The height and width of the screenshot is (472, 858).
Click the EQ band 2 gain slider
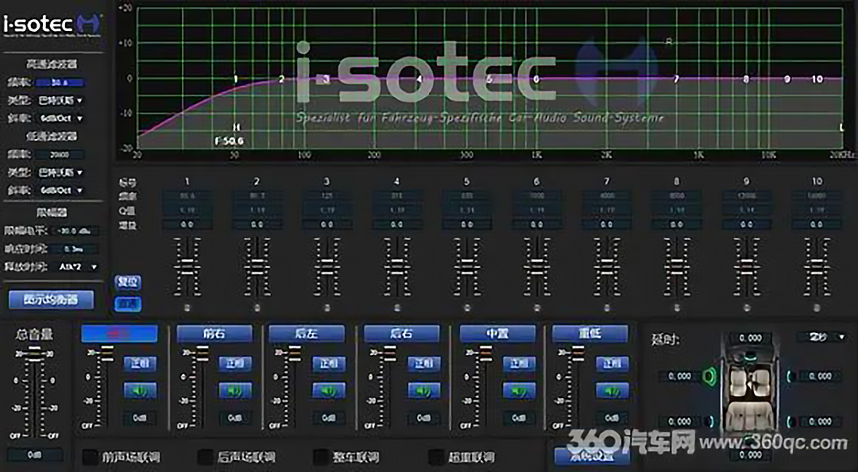pyautogui.click(x=257, y=267)
